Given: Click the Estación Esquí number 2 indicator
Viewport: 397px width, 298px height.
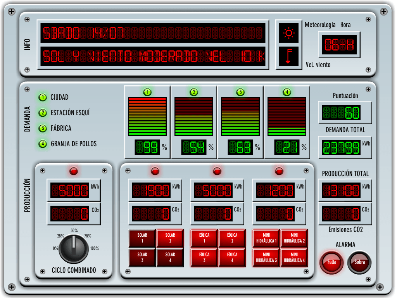Looking at the screenshot, I should (x=43, y=113).
